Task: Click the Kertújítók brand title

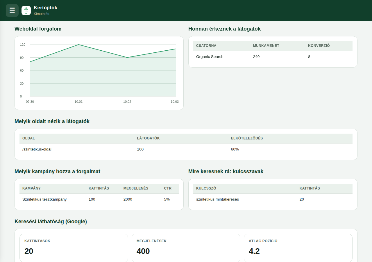Action: [46, 8]
